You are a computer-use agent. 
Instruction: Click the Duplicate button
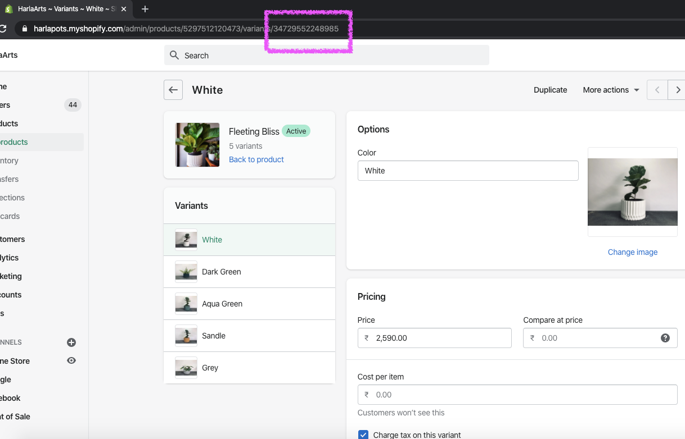pos(550,90)
